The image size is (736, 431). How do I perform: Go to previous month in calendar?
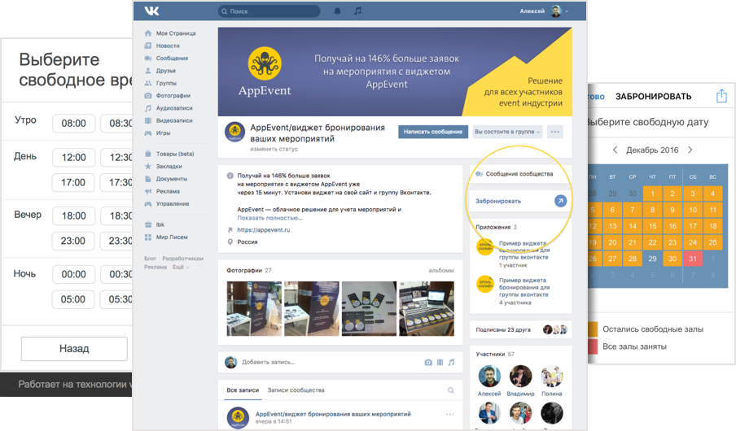[615, 150]
